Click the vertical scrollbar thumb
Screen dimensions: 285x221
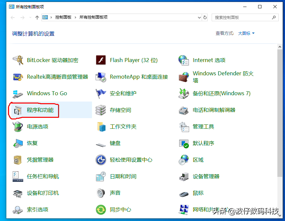pos(280,113)
